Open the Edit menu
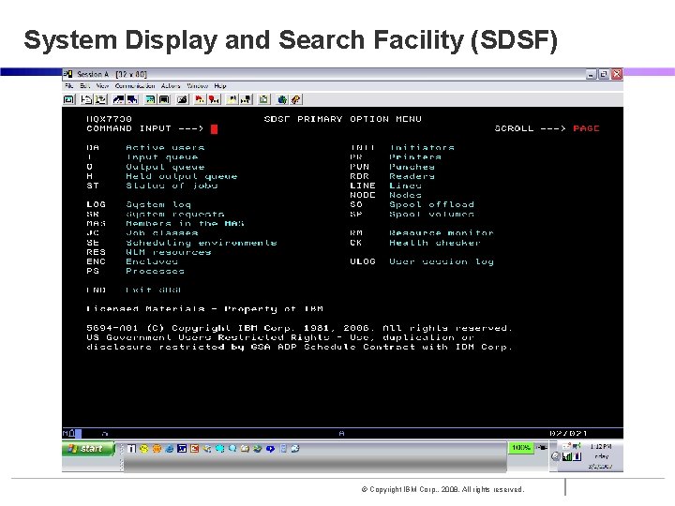675x506 pixels. click(x=84, y=85)
